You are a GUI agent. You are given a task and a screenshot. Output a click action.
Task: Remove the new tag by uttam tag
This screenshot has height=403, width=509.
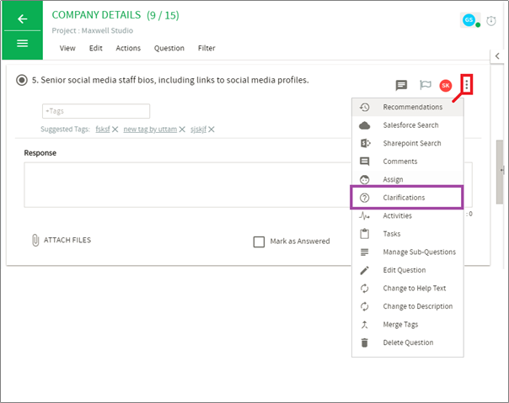182,130
